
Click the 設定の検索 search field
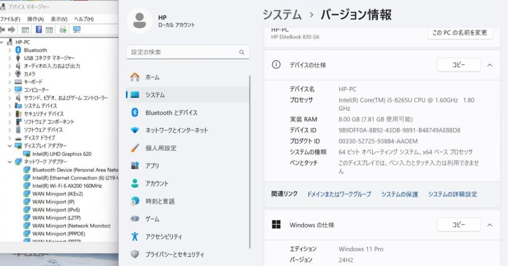[188, 52]
